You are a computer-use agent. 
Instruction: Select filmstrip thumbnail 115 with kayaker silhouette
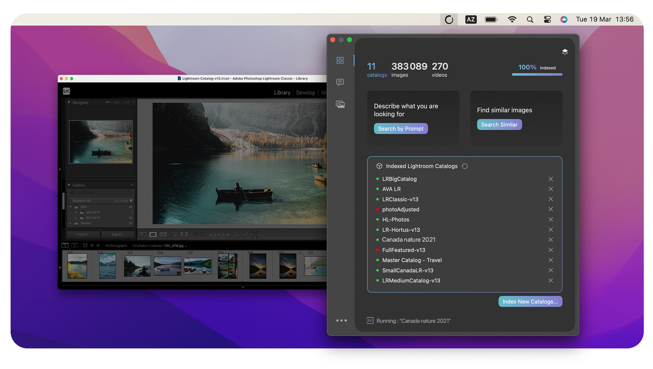[x=137, y=266]
